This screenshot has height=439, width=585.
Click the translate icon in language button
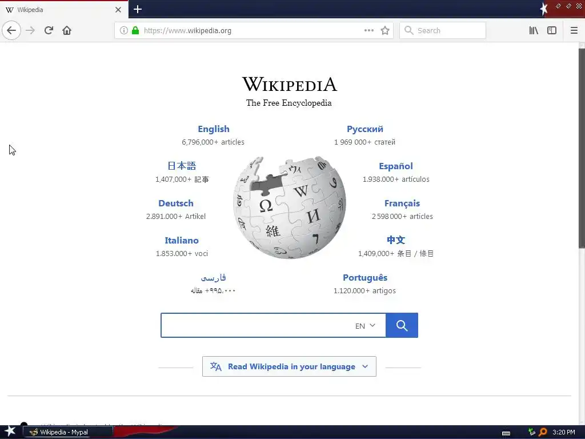click(215, 366)
